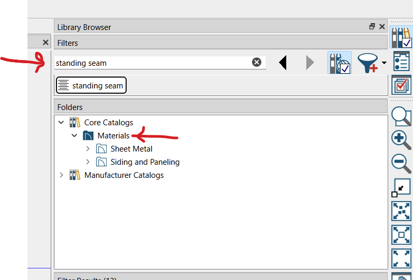413x280 pixels.
Task: Expand the Sheet Metal folder
Action: (88, 149)
